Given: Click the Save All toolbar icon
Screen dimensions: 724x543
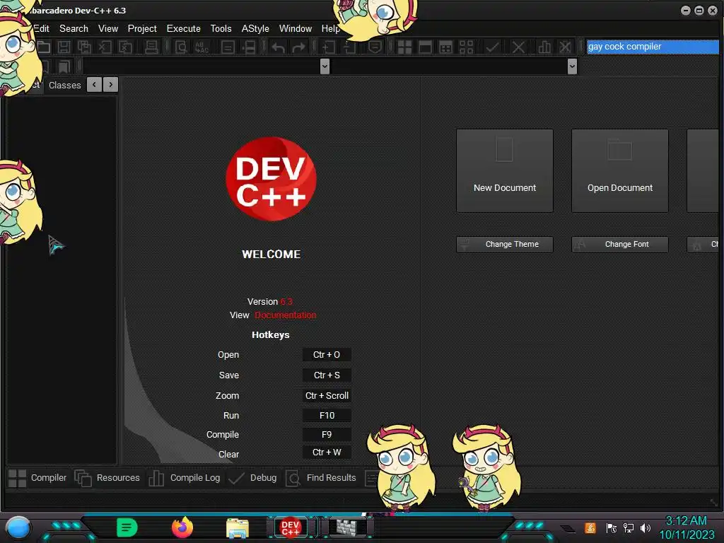Looking at the screenshot, I should [84, 47].
